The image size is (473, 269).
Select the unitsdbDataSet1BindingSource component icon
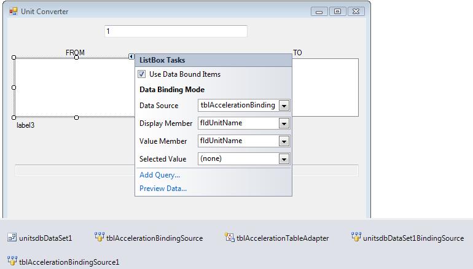click(356, 237)
